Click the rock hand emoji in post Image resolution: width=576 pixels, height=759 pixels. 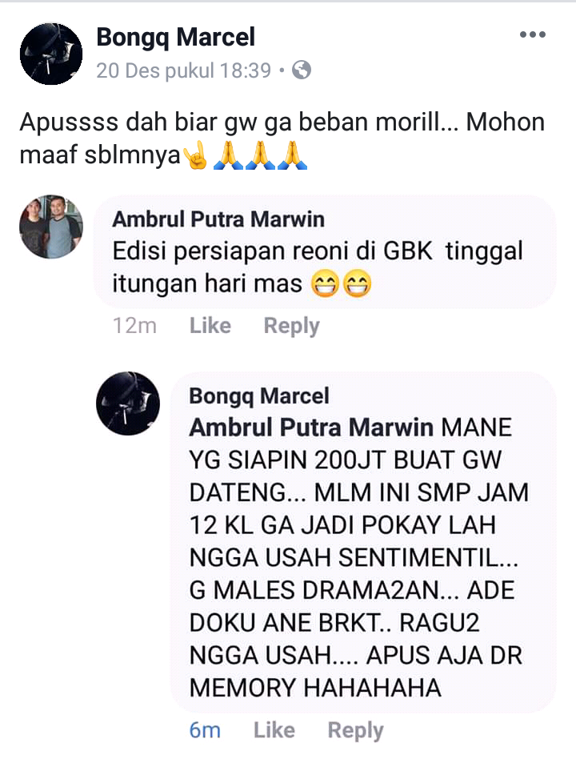coord(196,155)
